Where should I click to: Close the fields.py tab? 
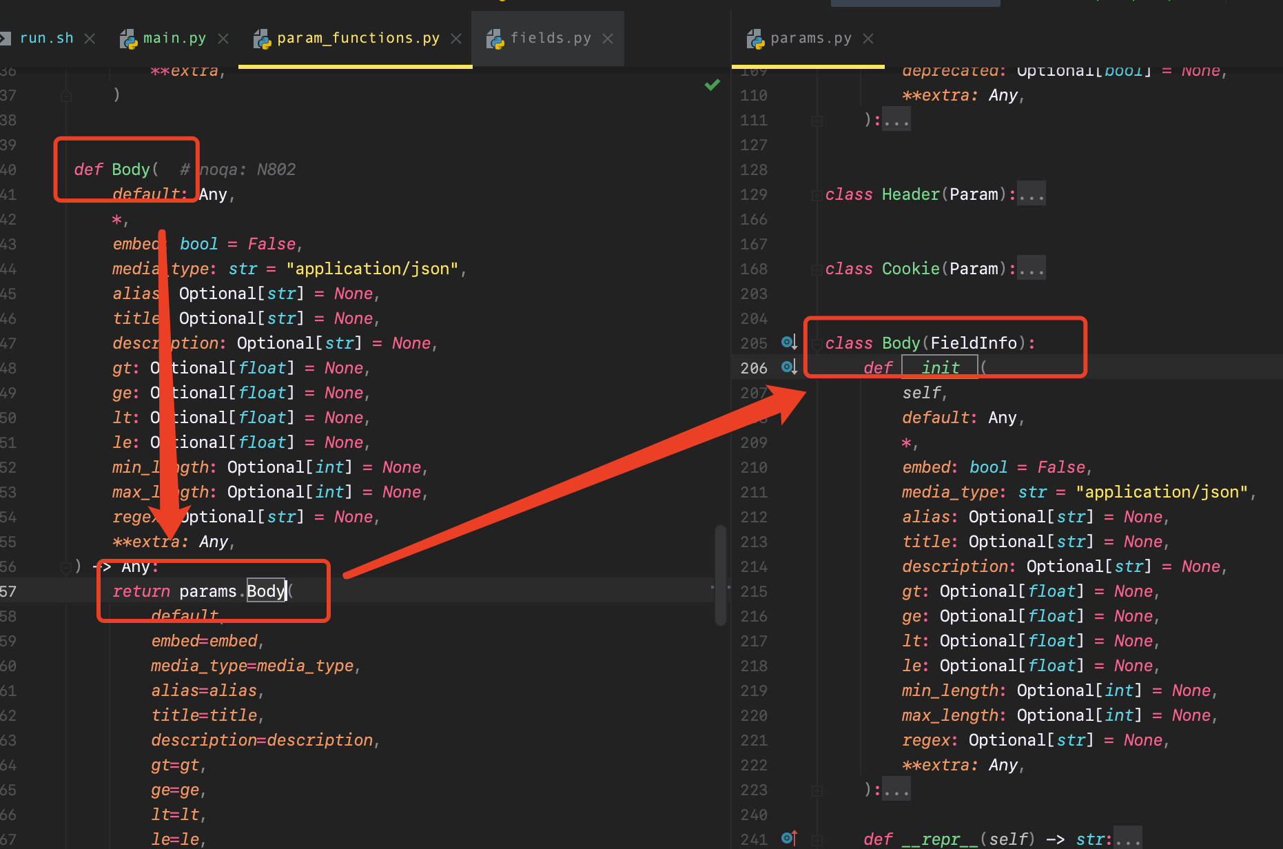pyautogui.click(x=608, y=39)
